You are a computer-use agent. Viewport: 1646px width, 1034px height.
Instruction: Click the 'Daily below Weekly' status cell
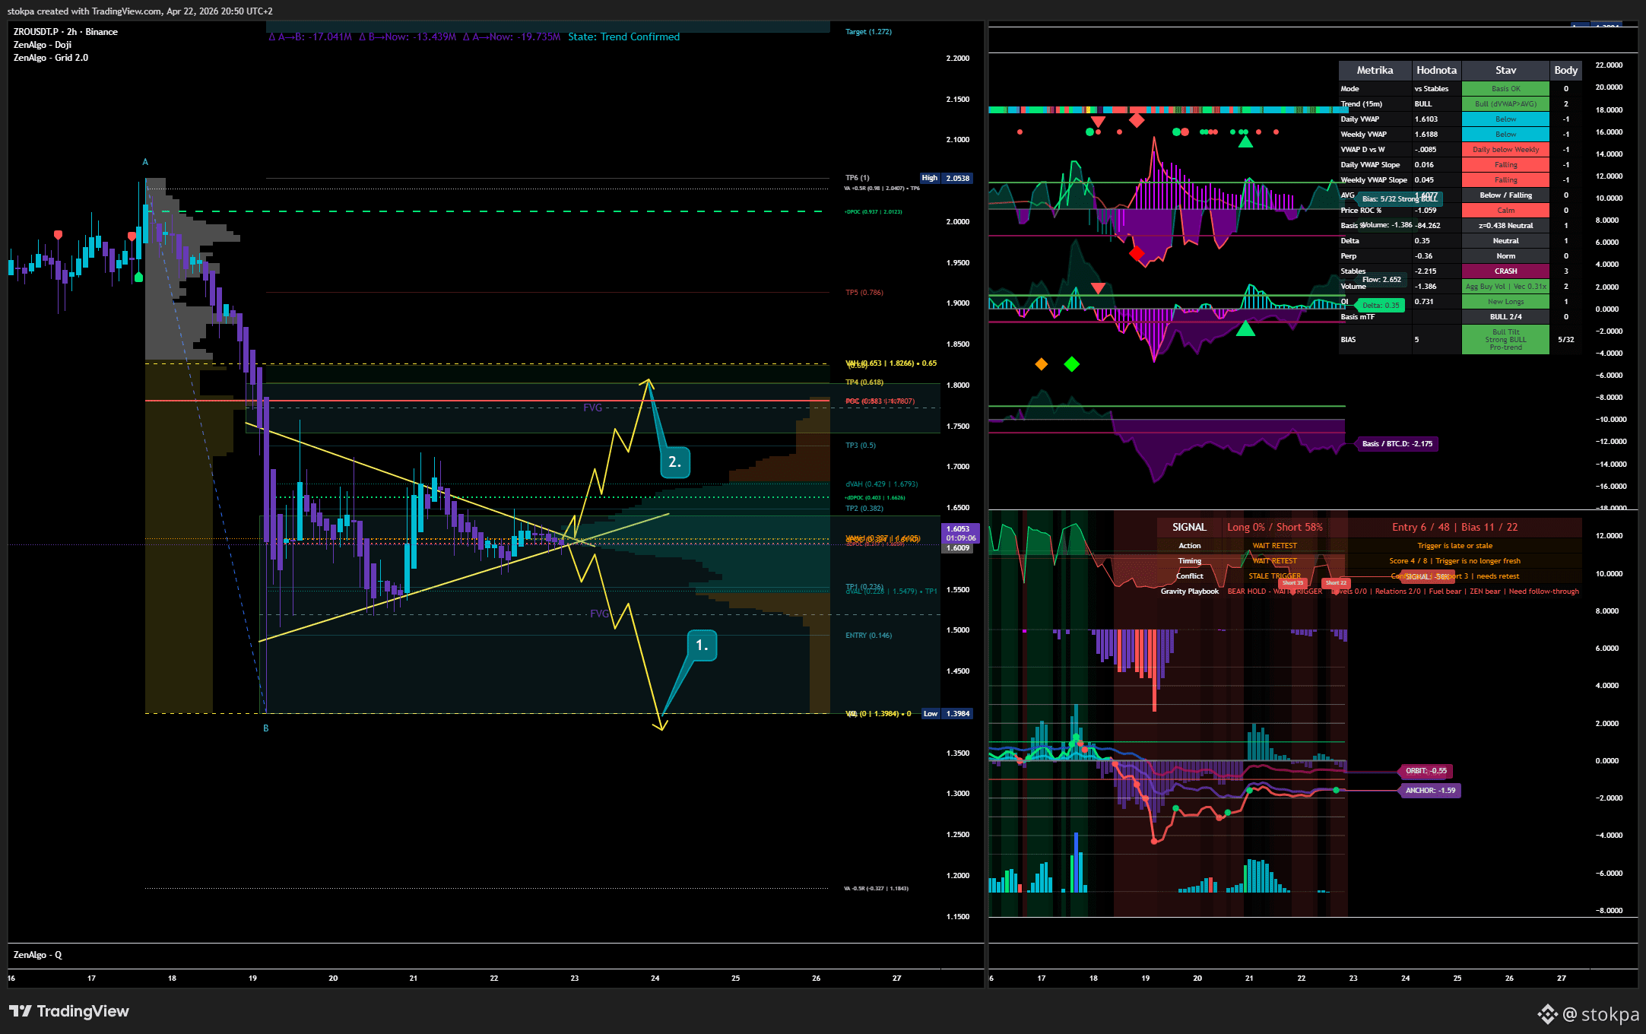point(1505,150)
